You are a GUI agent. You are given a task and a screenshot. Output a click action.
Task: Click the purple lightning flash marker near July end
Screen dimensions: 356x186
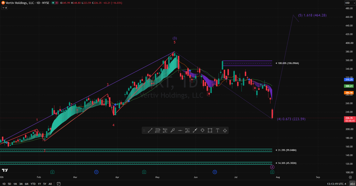[272, 167]
